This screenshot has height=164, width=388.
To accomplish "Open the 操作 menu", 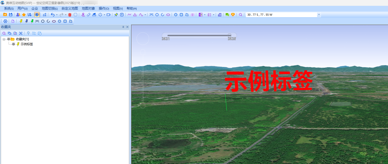I will pyautogui.click(x=104, y=8).
